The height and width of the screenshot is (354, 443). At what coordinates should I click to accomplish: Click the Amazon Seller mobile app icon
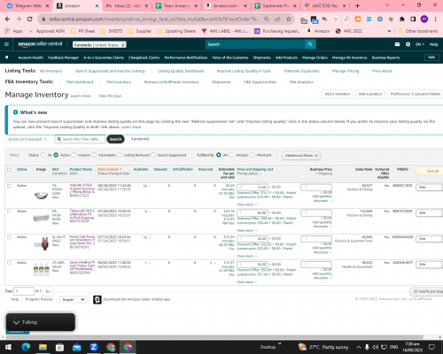click(97, 299)
